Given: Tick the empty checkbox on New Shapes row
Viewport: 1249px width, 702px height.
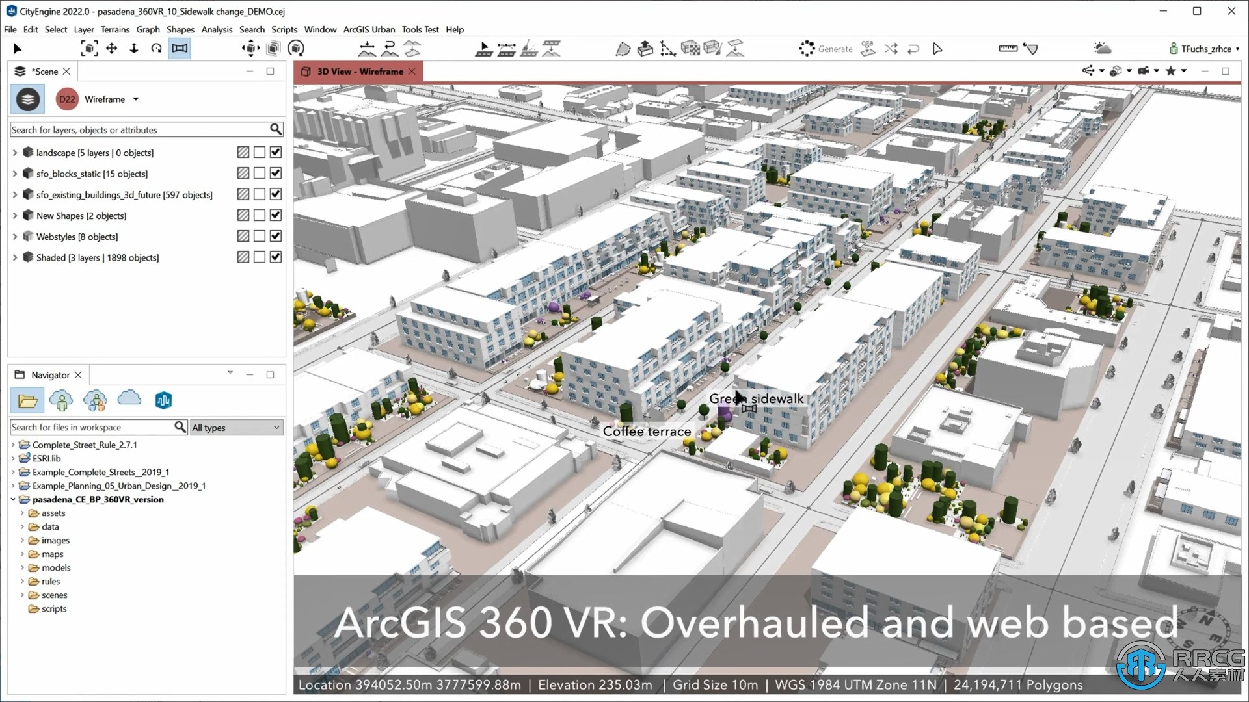Looking at the screenshot, I should click(x=260, y=215).
